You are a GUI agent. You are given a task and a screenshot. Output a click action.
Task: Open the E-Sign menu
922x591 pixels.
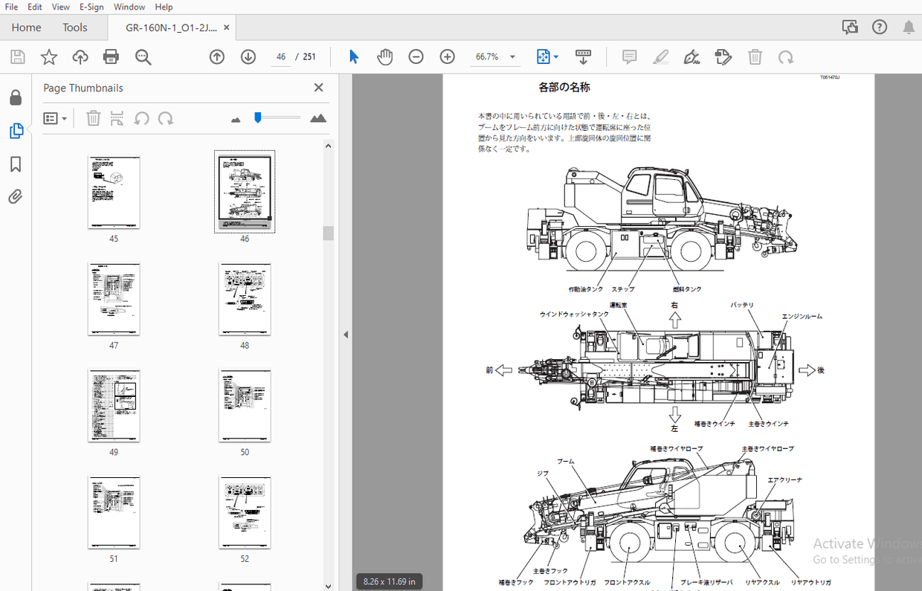tap(91, 7)
